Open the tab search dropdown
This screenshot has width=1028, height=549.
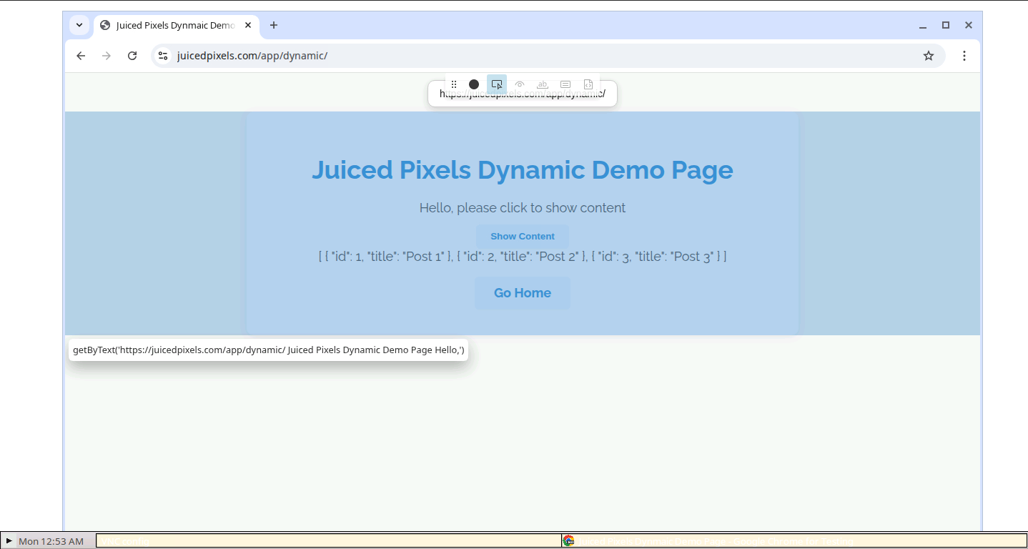pyautogui.click(x=79, y=25)
